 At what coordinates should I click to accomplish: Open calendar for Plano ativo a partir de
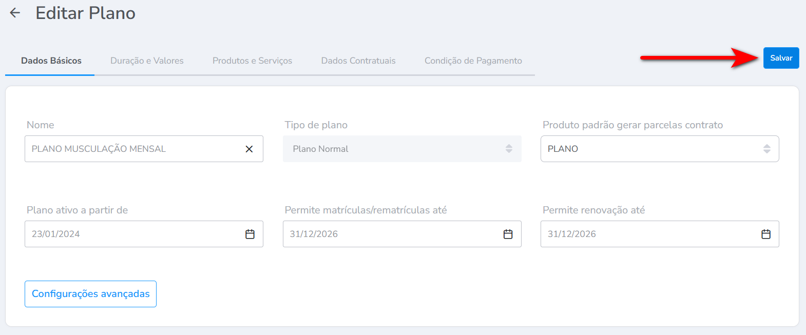tap(250, 234)
